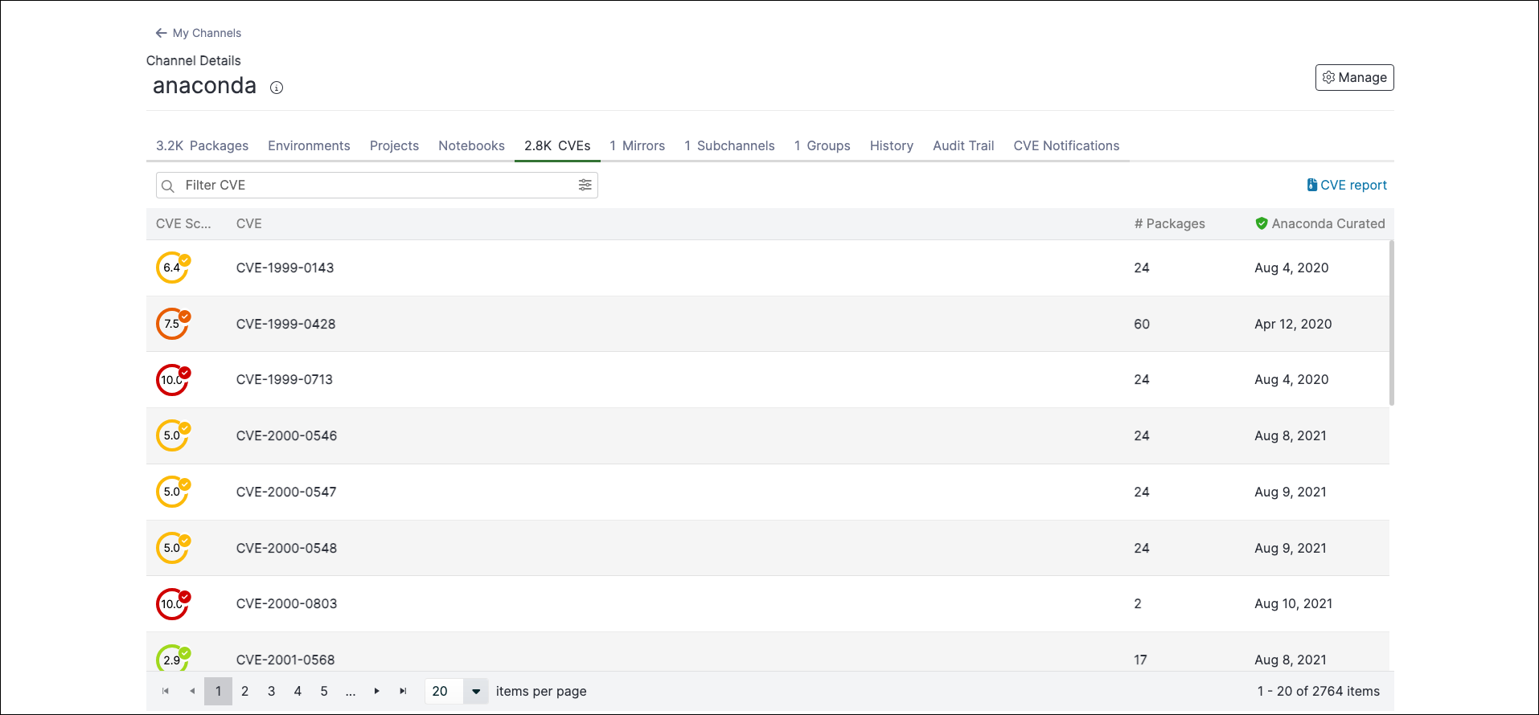This screenshot has height=715, width=1539.
Task: Click the pagination ellipsis for more pages
Action: tap(351, 691)
